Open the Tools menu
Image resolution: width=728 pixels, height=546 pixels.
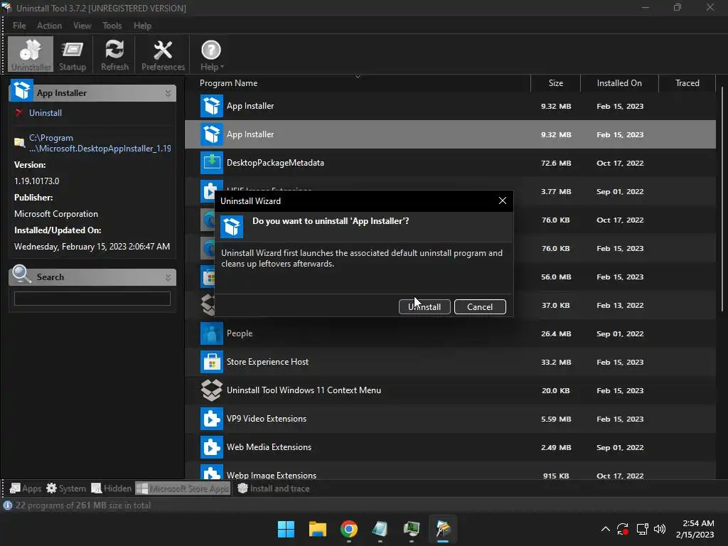(112, 26)
